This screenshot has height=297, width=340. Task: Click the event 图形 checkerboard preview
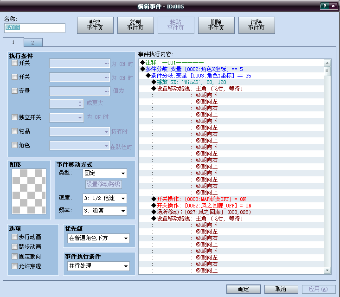(x=29, y=191)
